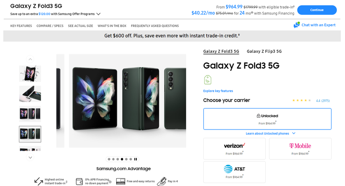Open the Compare / Specs section
The image size is (345, 186).
50,26
